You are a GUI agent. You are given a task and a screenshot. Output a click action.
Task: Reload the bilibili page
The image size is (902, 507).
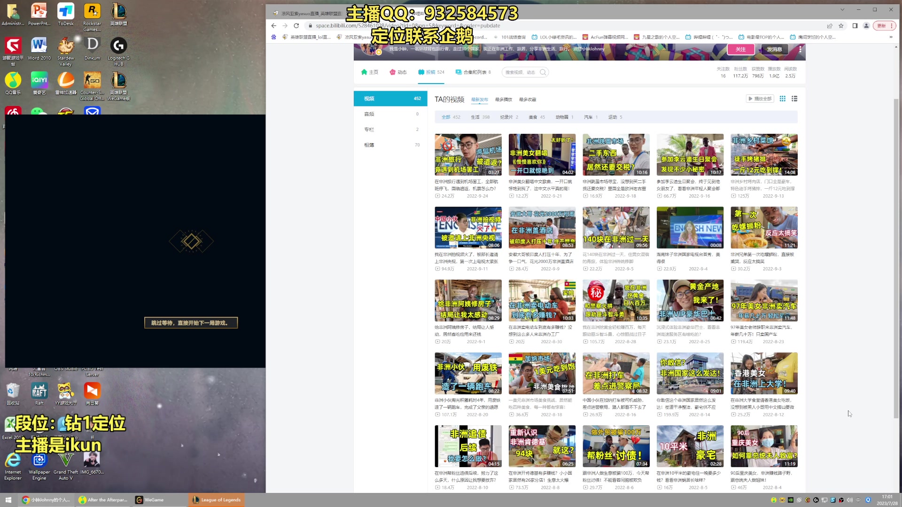[x=296, y=26]
